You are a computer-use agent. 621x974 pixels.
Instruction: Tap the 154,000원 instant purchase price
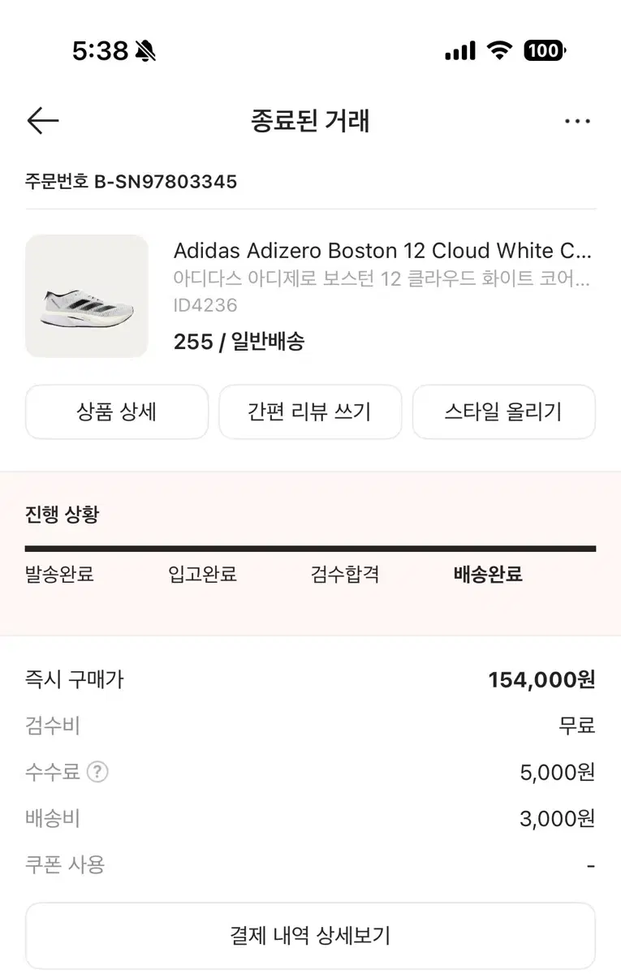click(541, 679)
